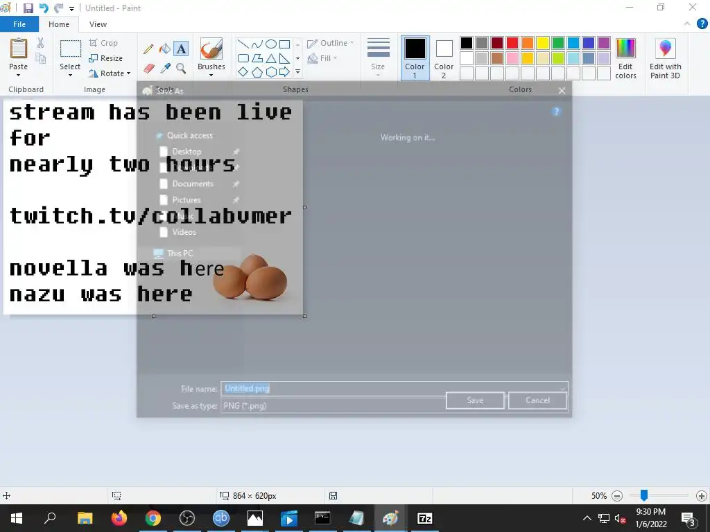Click the Cut scissors icon

pos(41,43)
